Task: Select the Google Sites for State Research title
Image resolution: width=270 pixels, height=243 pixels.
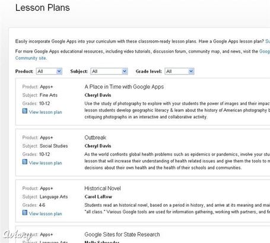Action: [122, 234]
